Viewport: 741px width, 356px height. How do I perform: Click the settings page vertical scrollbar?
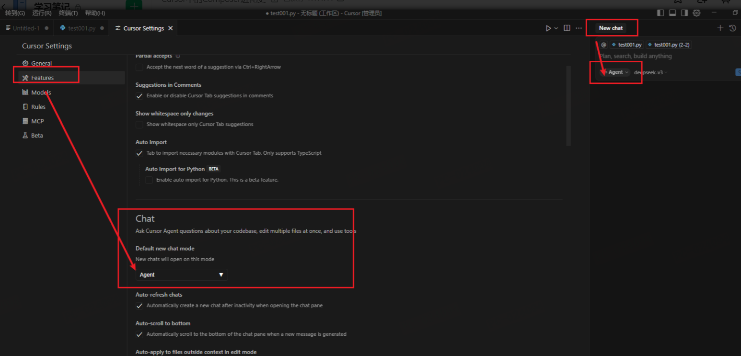click(x=568, y=105)
